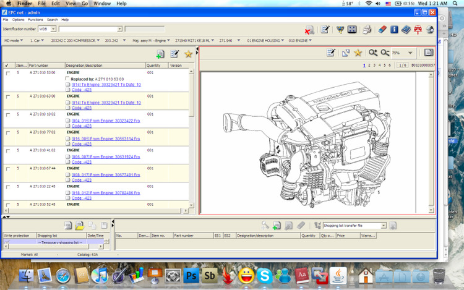Click add-to-shopping-list icon above parts list
This screenshot has width=464, height=290.
160,54
